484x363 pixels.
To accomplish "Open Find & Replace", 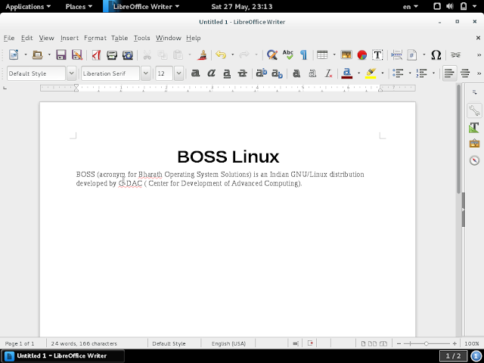I will [x=272, y=55].
